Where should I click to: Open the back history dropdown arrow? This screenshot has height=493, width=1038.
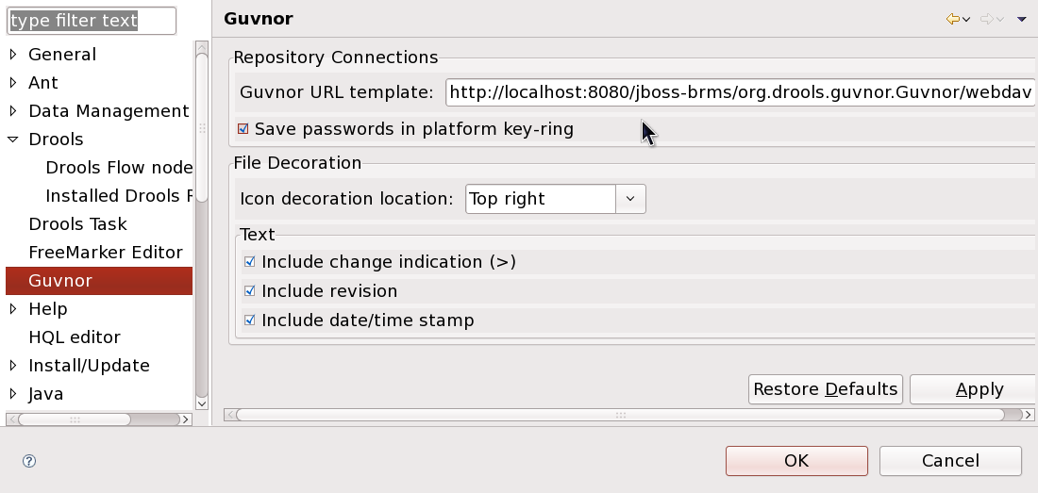[966, 20]
